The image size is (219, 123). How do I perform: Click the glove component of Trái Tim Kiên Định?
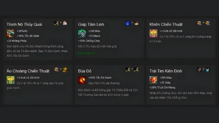coord(208,70)
